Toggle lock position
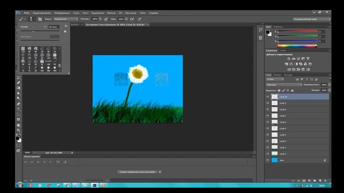This screenshot has height=193, width=344. coord(288,91)
